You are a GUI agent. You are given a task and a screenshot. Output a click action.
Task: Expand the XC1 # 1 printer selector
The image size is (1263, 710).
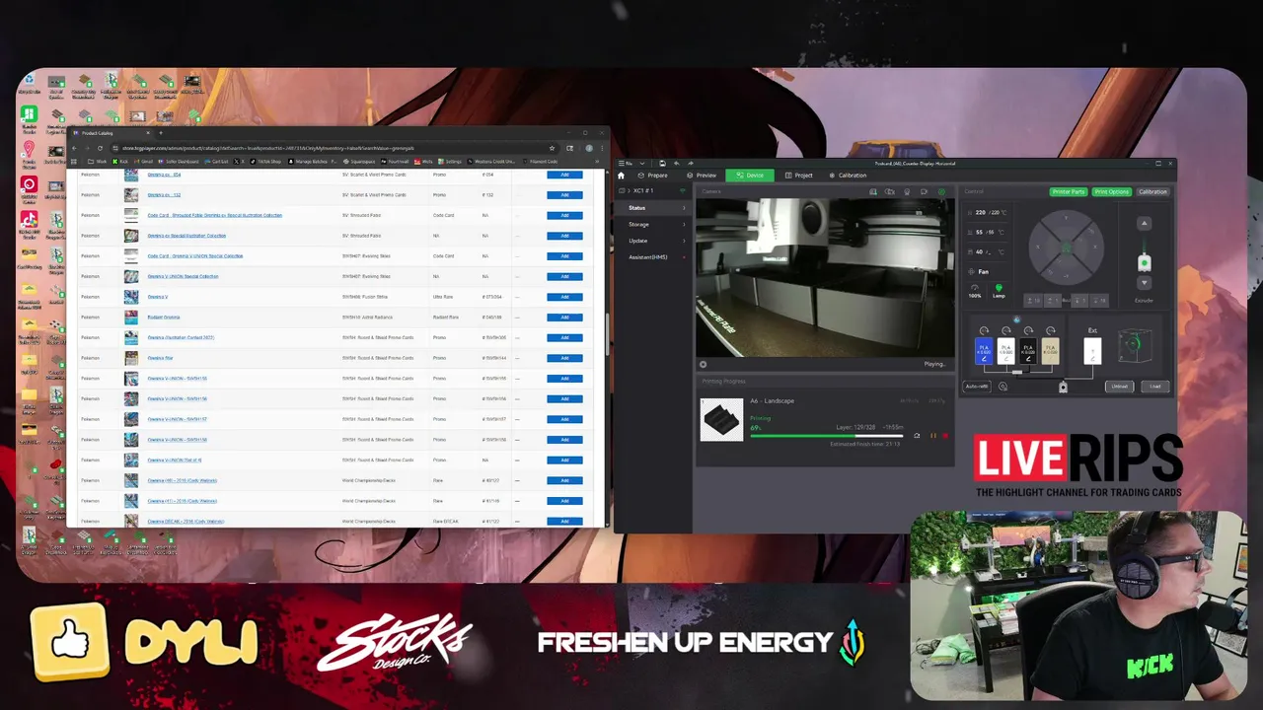(x=651, y=190)
